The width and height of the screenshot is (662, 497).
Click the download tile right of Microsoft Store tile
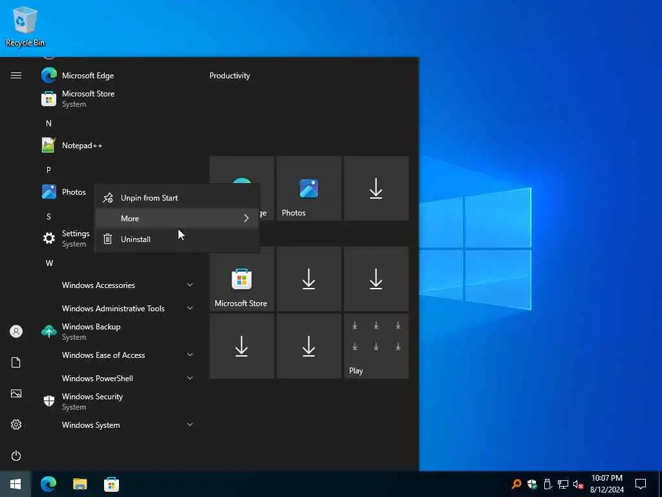(x=309, y=279)
